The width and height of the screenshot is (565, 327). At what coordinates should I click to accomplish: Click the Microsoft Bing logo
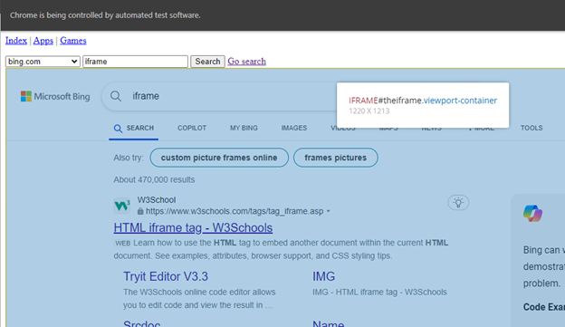coord(55,96)
